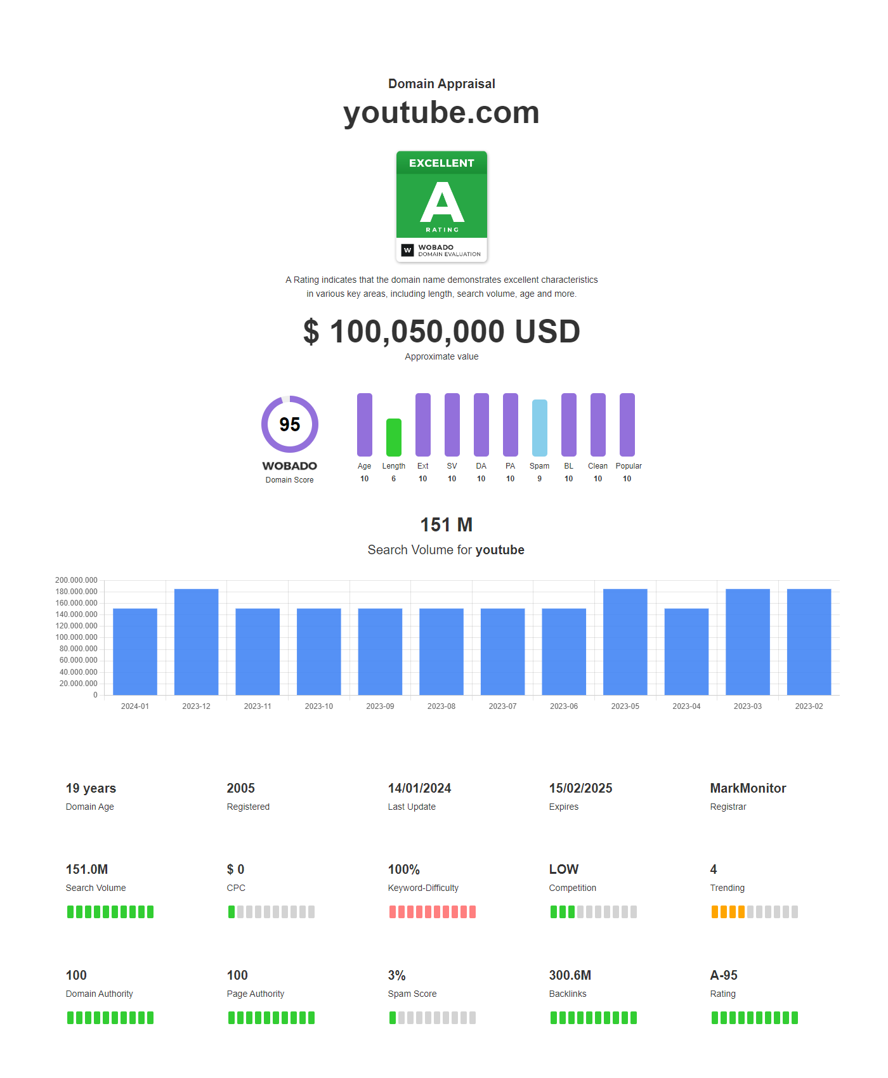Screen dimensions: 888x1078
Task: Click the orange Trending meter
Action: point(755,912)
